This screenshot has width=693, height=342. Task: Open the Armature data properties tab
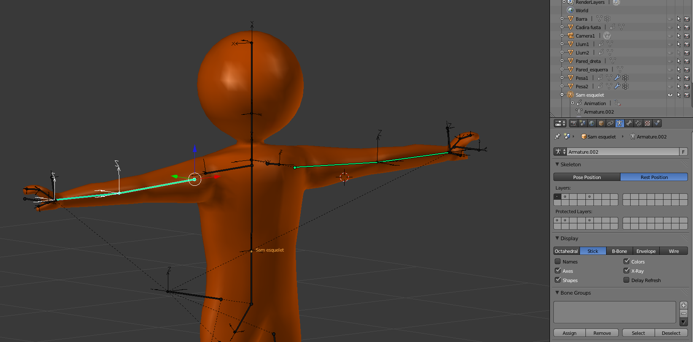coord(620,123)
